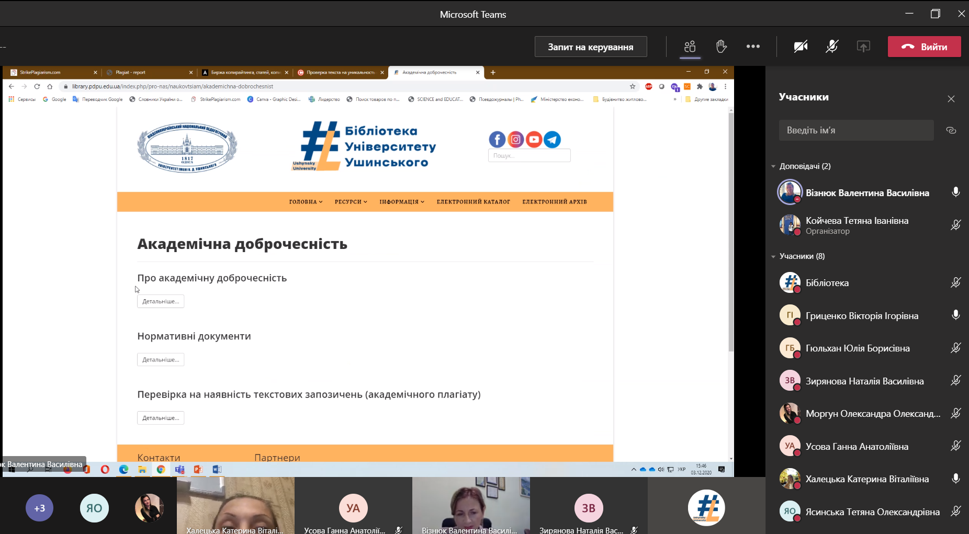Click Детальніше under Перевірка на наявність текстових запозичень
This screenshot has width=969, height=534.
[161, 418]
